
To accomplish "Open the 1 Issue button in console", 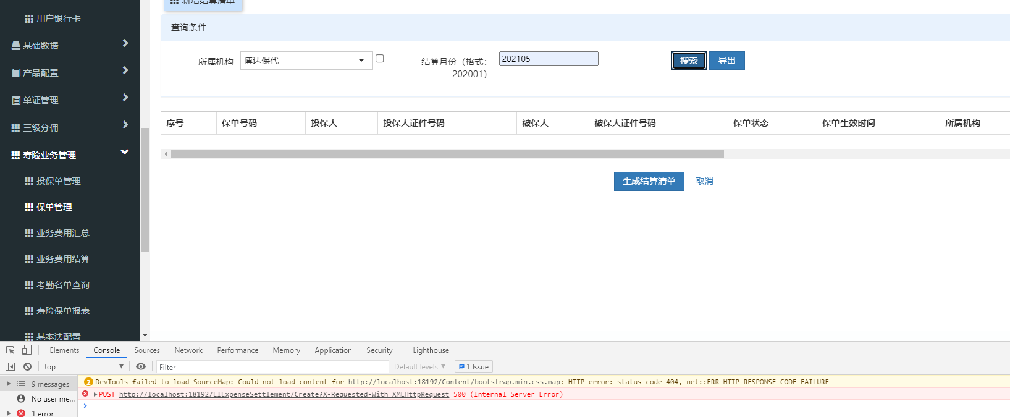I will 474,366.
